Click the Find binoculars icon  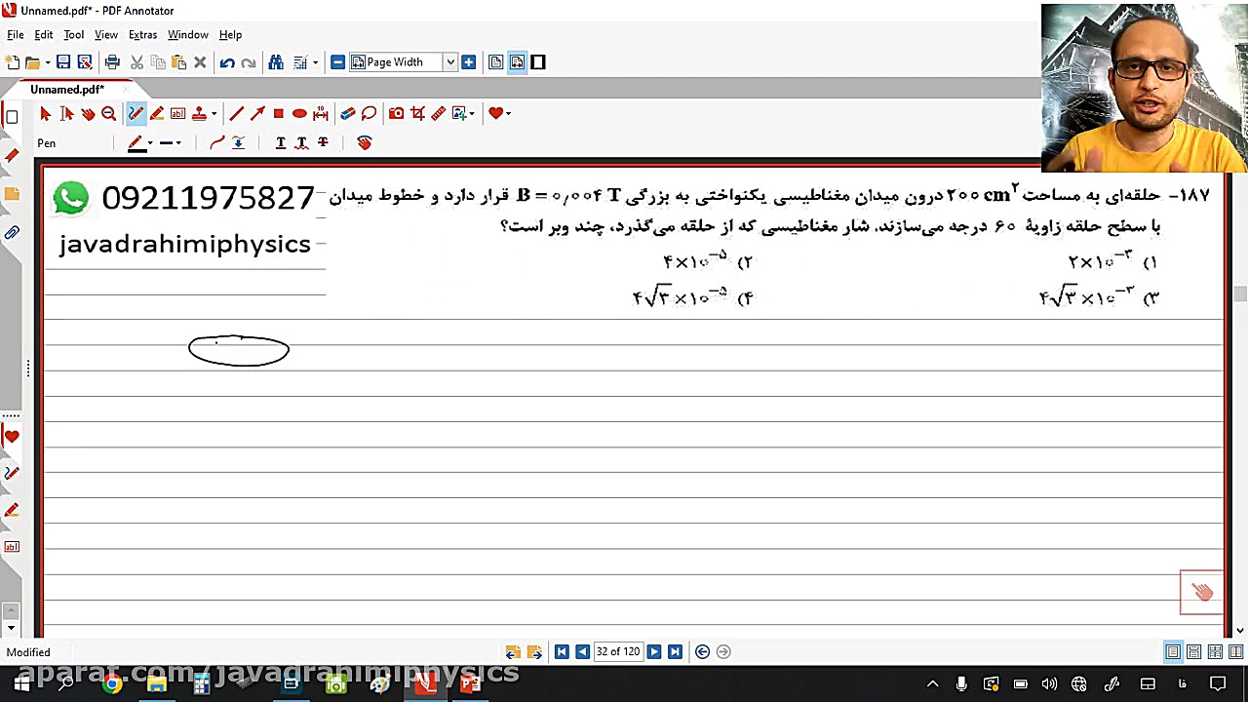(x=276, y=61)
